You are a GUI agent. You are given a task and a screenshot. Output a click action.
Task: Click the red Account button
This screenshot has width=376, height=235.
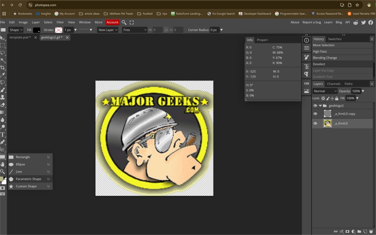[x=112, y=22]
